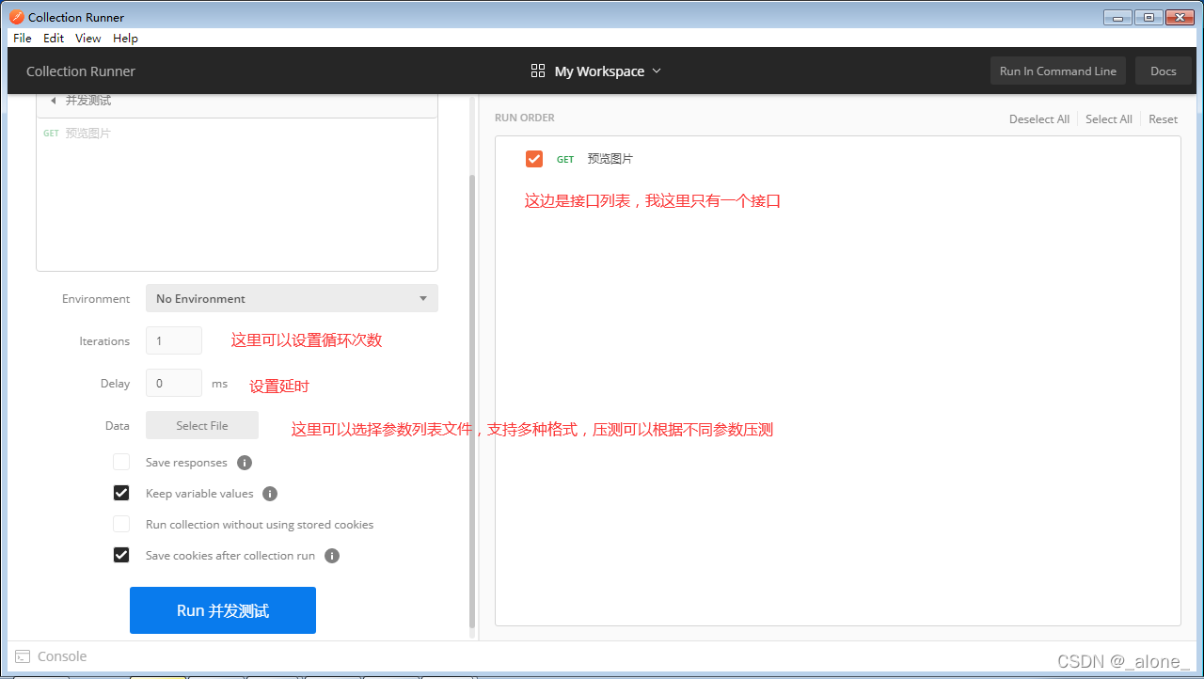Click Select All in Run Order
Screen dimensions: 1204x679
tap(1109, 118)
